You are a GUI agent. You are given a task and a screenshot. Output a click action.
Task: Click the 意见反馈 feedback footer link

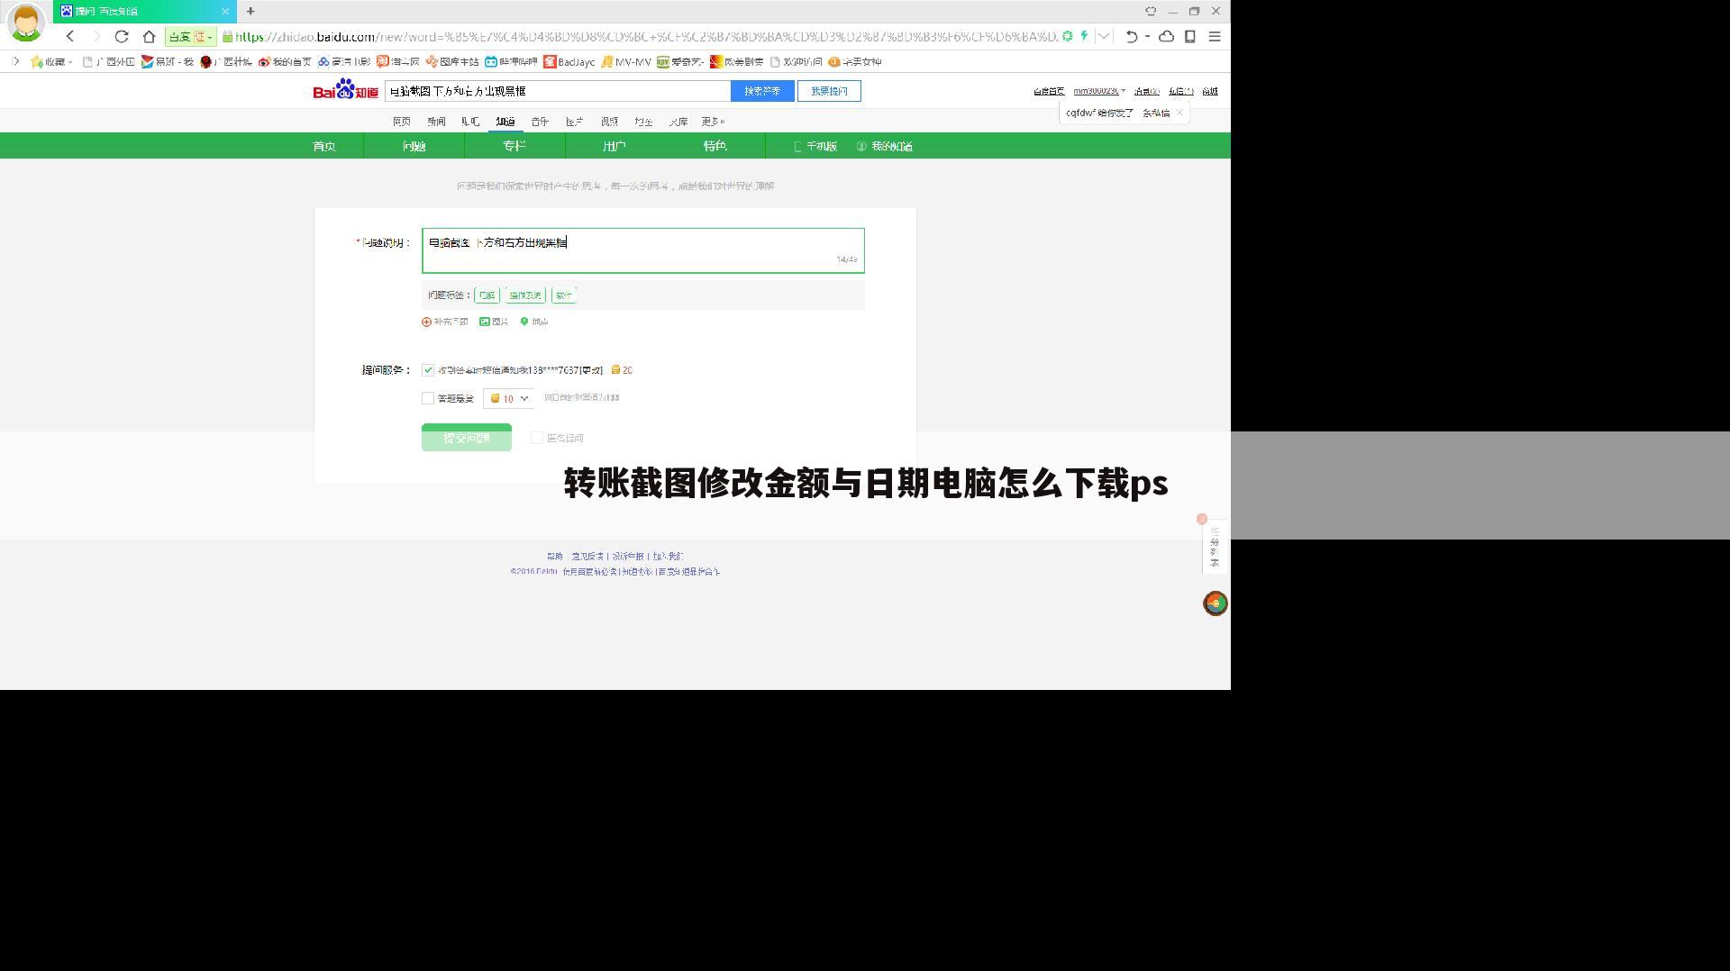click(587, 557)
